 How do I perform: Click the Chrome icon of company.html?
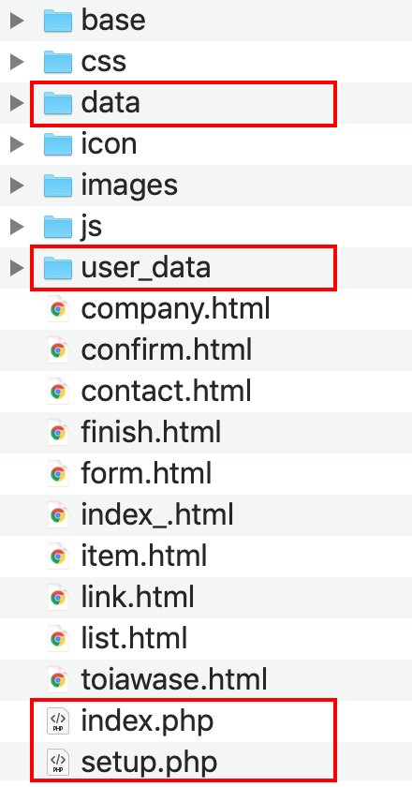click(58, 309)
